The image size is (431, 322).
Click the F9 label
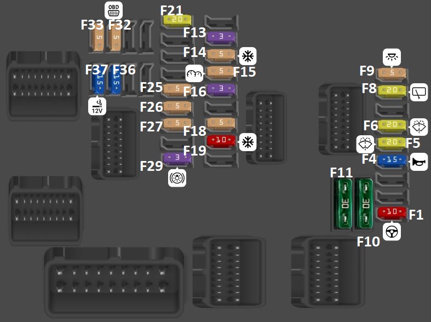click(367, 71)
